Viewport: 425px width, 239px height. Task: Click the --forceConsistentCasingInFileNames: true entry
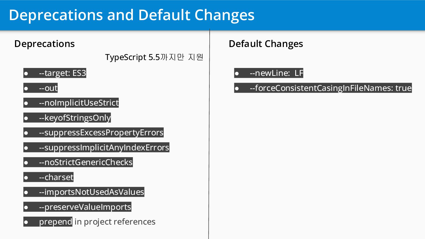pyautogui.click(x=323, y=88)
